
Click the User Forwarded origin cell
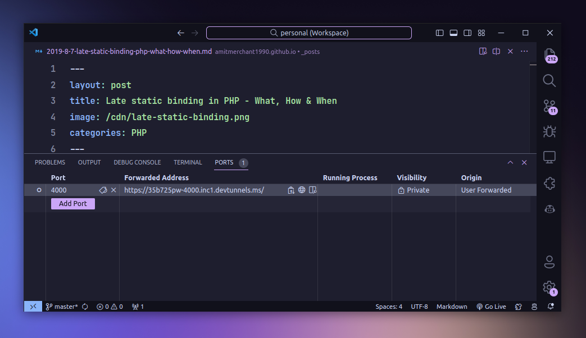(x=486, y=190)
